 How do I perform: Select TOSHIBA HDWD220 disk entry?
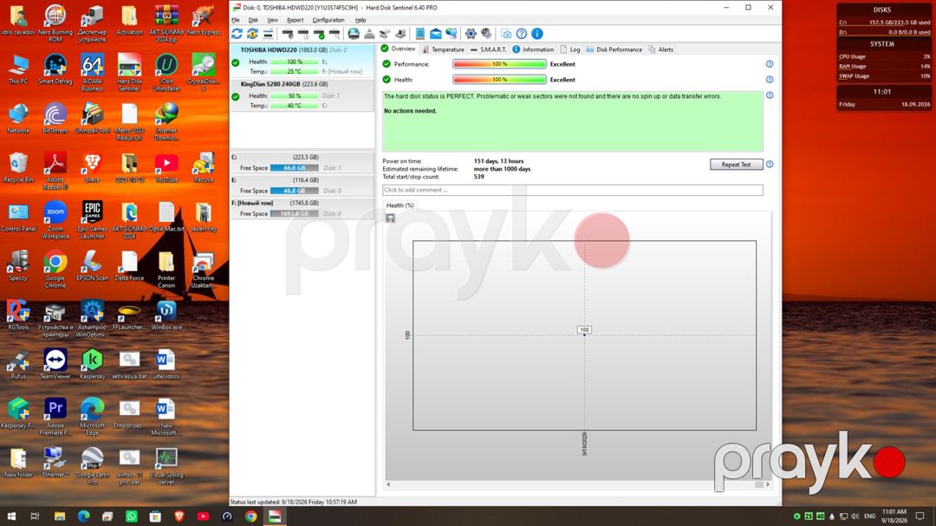302,61
